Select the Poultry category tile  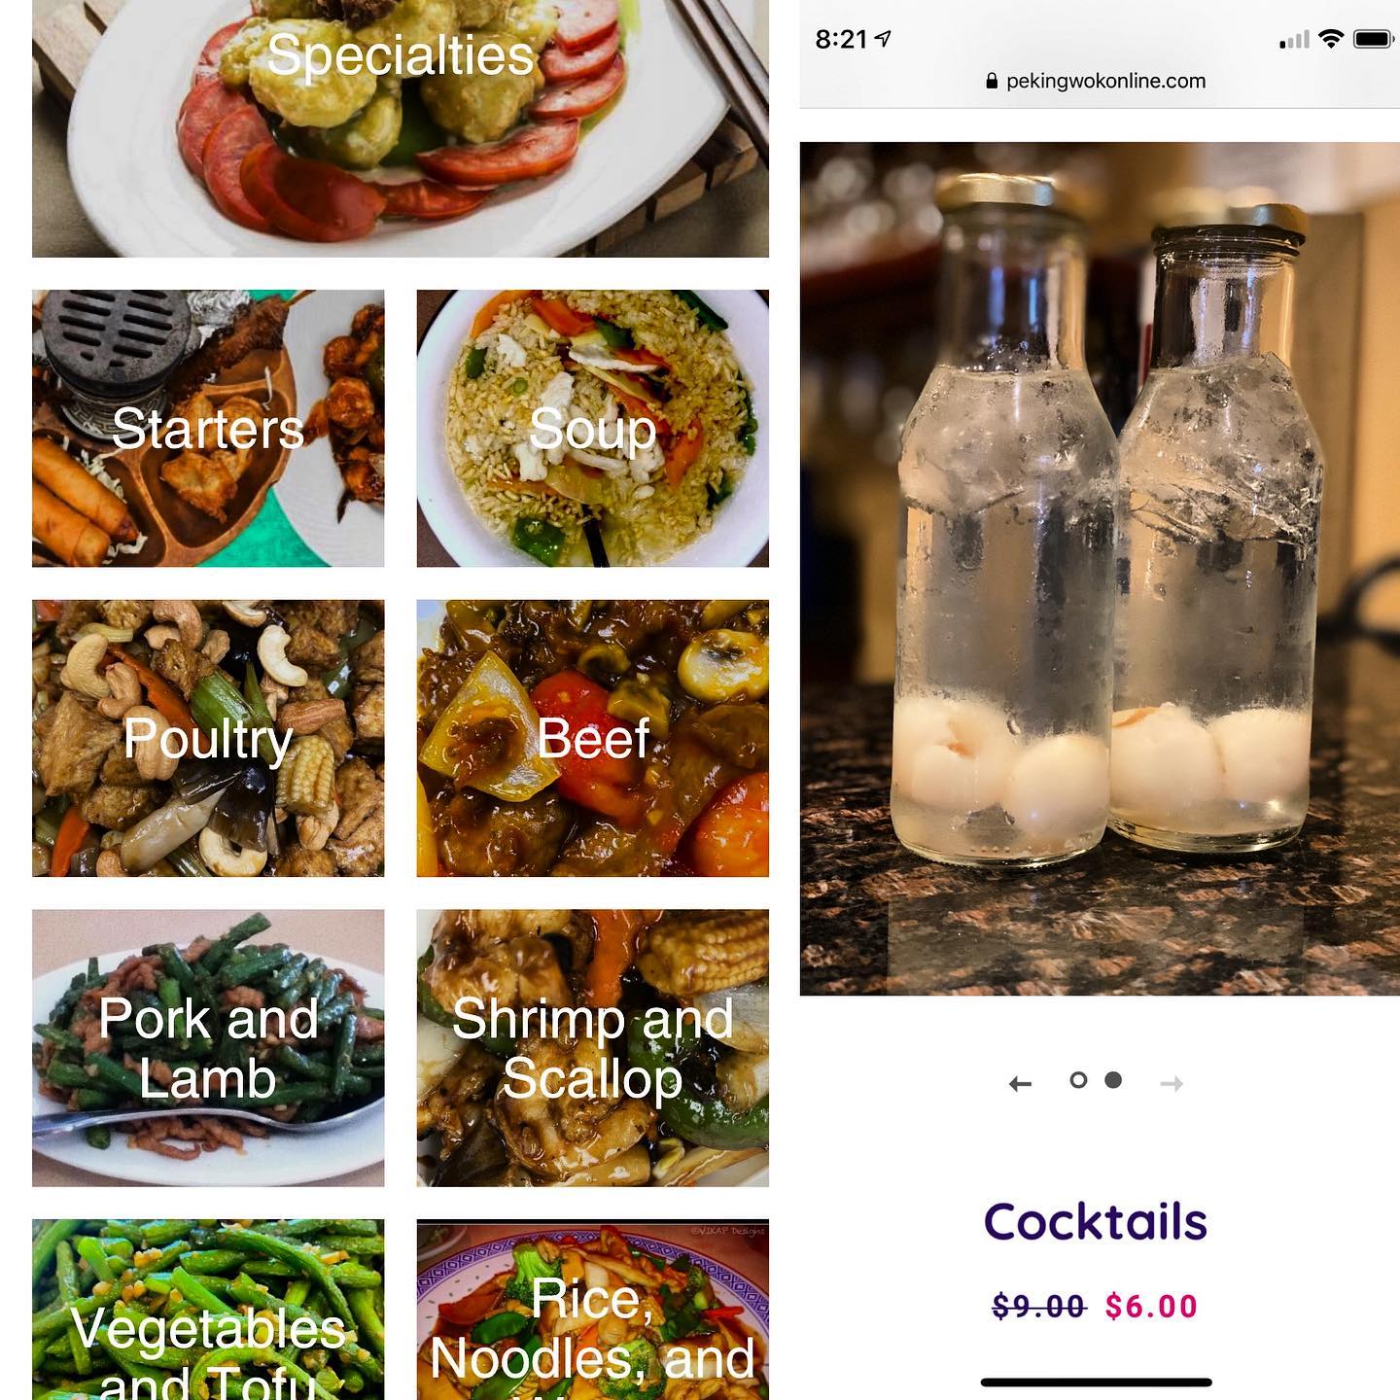208,738
